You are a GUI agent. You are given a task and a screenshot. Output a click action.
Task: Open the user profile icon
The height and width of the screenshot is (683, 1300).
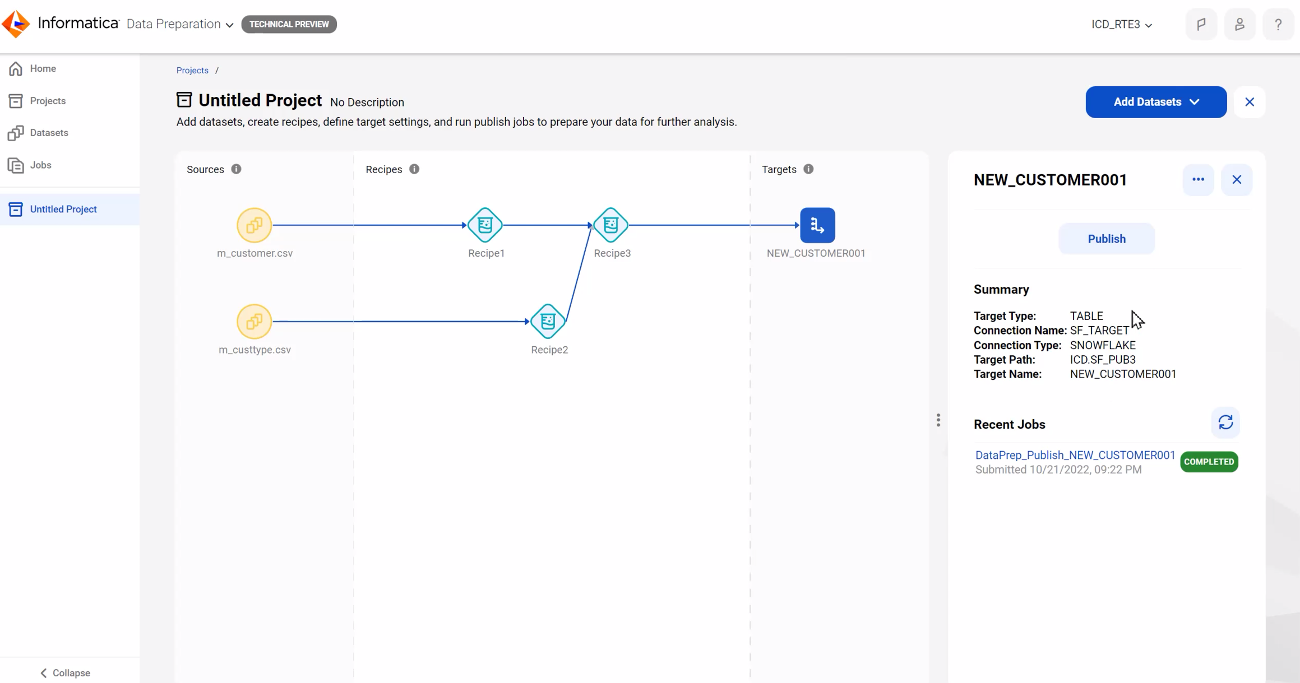(x=1239, y=25)
